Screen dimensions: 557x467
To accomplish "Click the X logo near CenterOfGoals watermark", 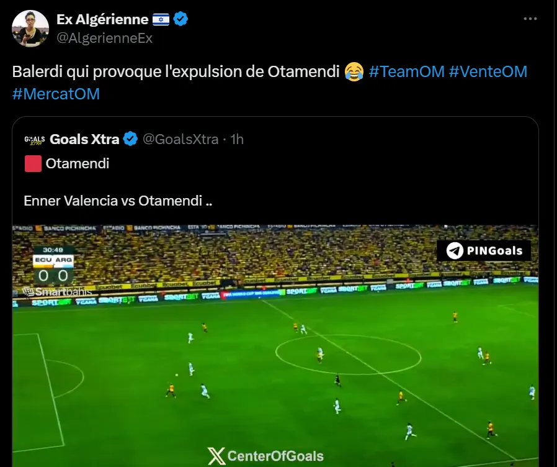I will coord(216,456).
